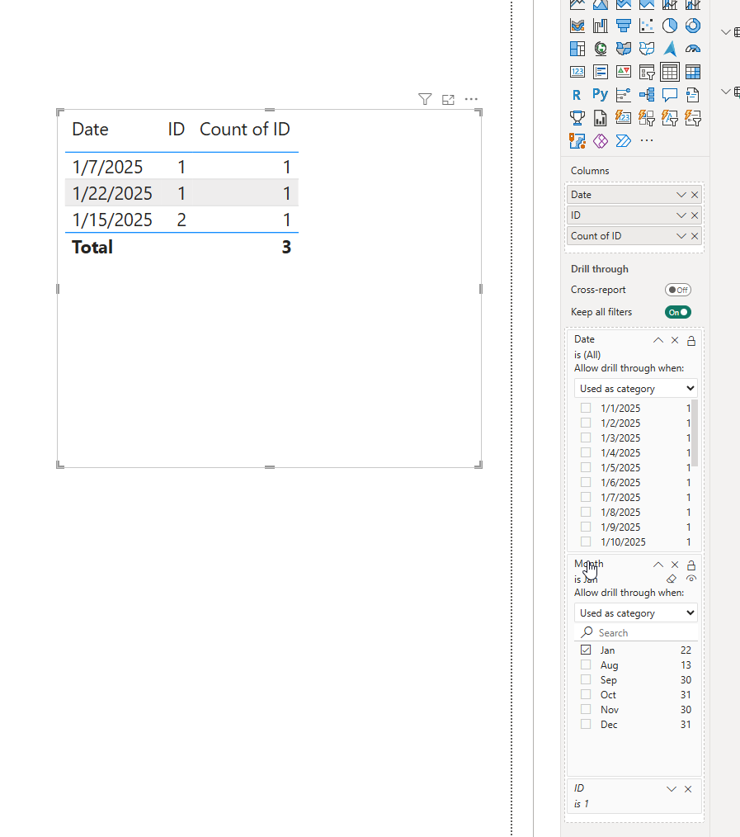
Task: Open the table visual's More options ellipsis
Action: click(x=471, y=99)
